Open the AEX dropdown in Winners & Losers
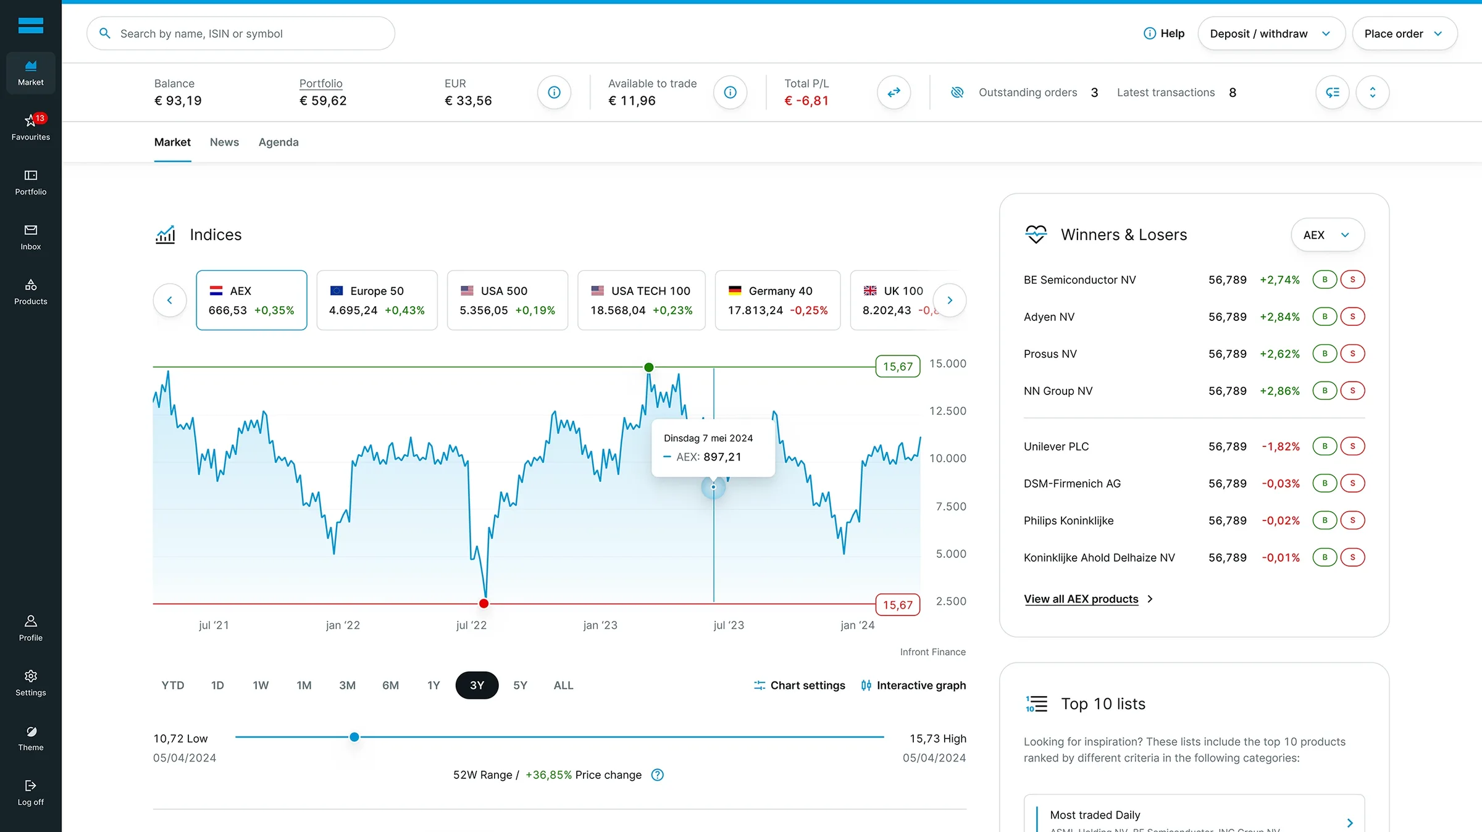Image resolution: width=1482 pixels, height=832 pixels. 1327,235
